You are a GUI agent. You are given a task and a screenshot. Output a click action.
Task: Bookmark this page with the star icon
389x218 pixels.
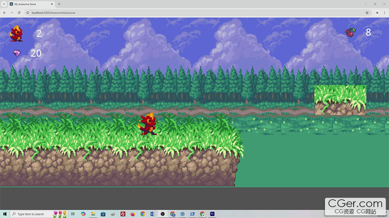367,13
